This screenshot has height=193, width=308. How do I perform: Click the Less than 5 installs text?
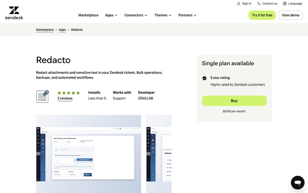coord(97,98)
